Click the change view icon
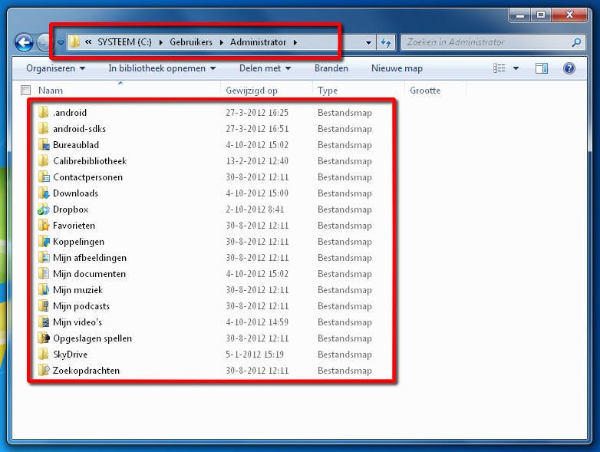Screen dimensions: 600x452 click(499, 68)
